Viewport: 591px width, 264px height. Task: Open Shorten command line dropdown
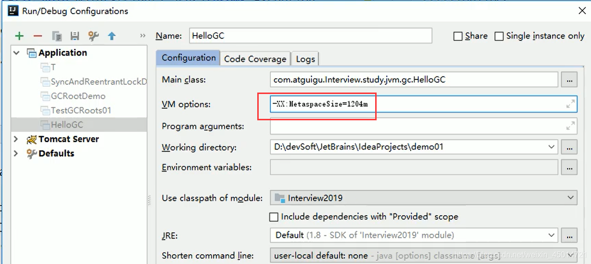point(571,255)
